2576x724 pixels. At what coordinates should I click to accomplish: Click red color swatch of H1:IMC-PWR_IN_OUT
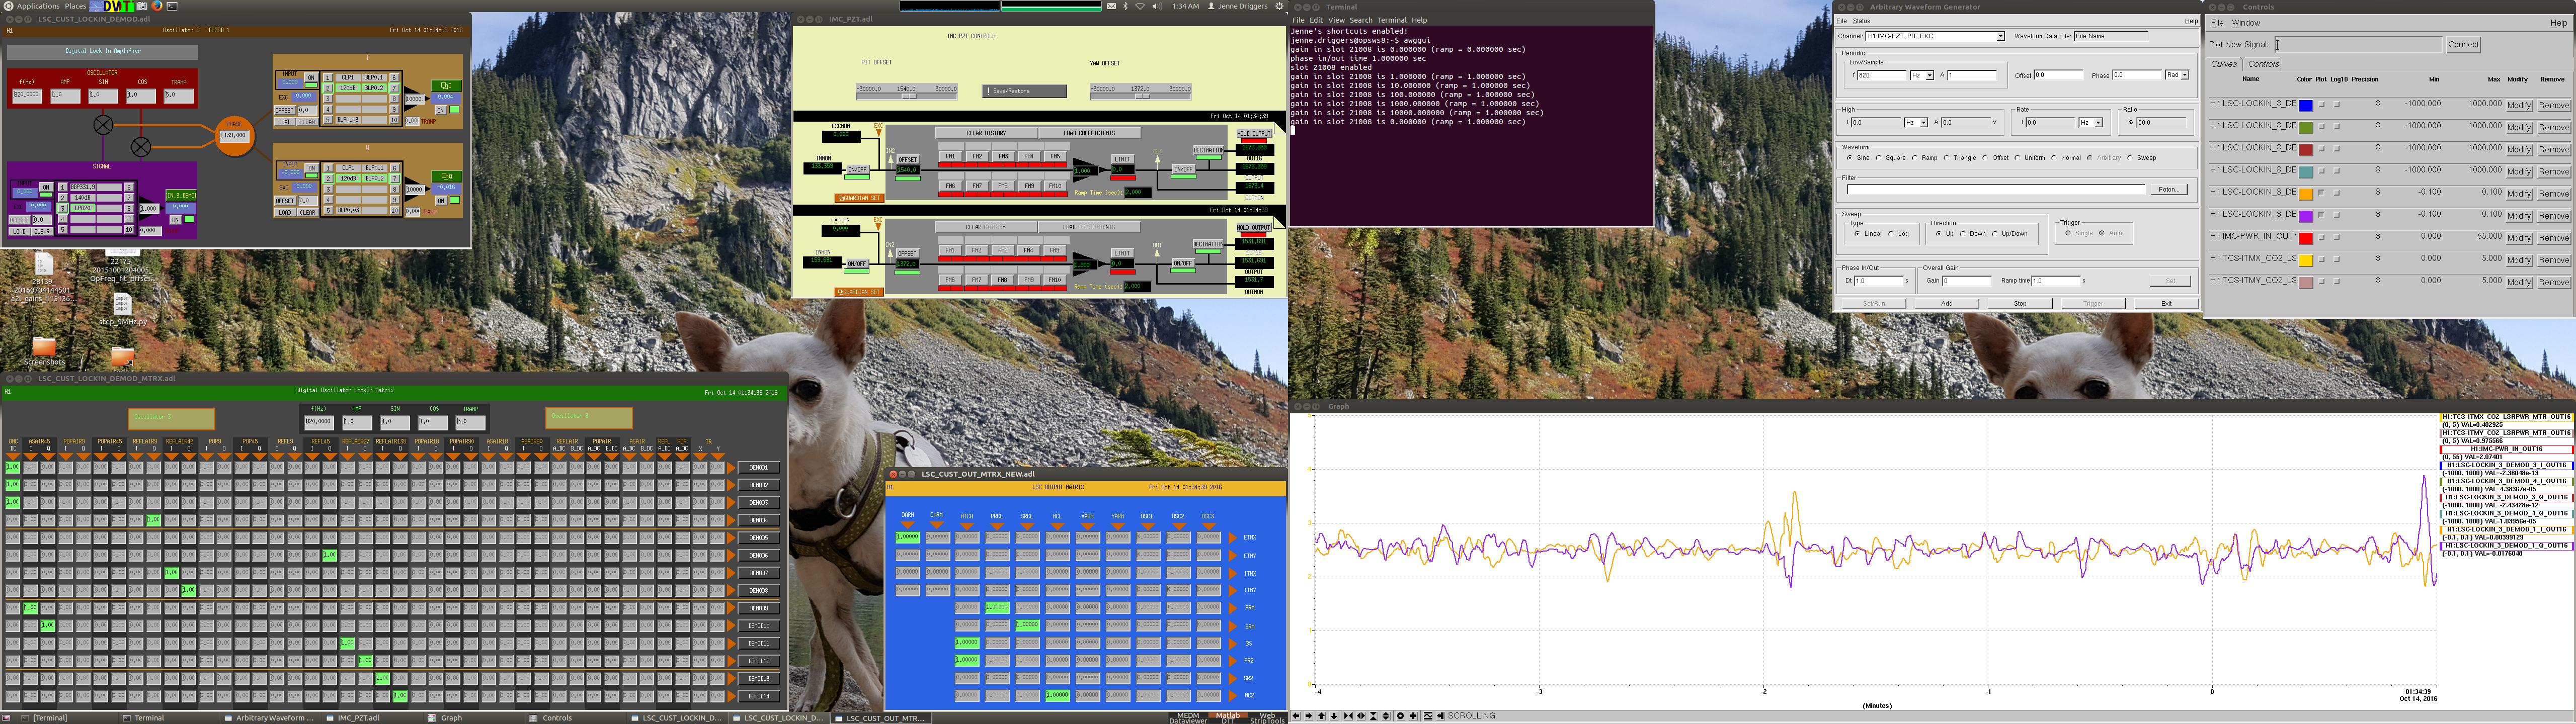pos(2306,238)
